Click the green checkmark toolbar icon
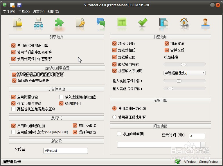The height and width of the screenshot is (166, 223). [143, 22]
